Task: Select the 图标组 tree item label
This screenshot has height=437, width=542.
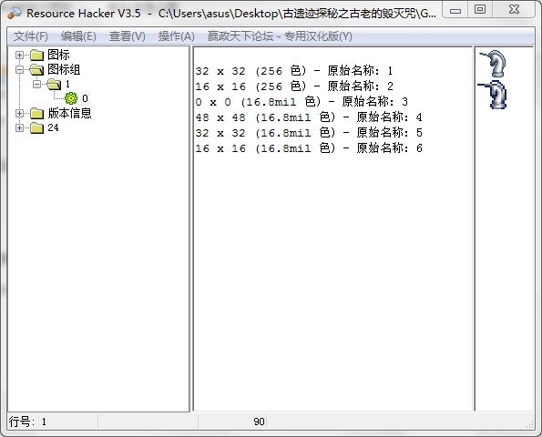Action: click(x=64, y=69)
